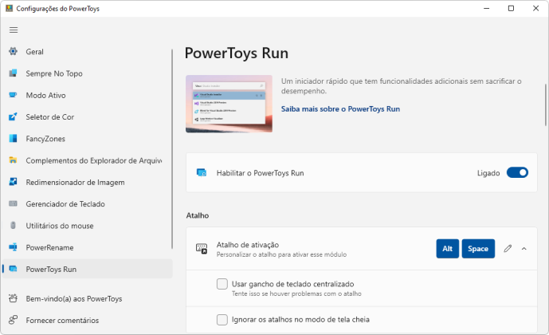This screenshot has height=335, width=549.
Task: Open Saiba mais sobre o PowerToys Run link
Action: [340, 109]
